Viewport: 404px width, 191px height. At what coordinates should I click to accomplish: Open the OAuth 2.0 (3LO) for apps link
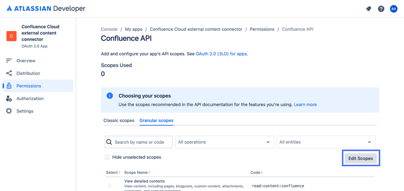[x=221, y=54]
